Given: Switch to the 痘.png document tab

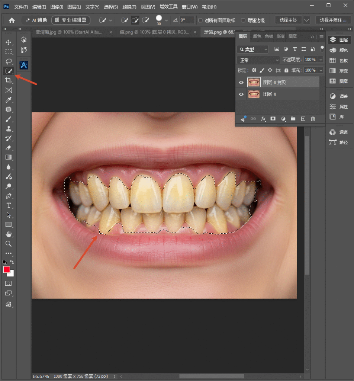Looking at the screenshot, I should (154, 32).
